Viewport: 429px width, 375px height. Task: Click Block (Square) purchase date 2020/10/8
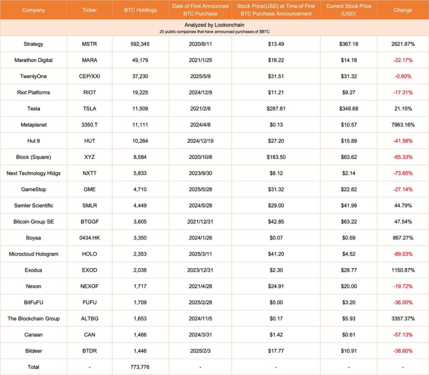click(x=200, y=157)
